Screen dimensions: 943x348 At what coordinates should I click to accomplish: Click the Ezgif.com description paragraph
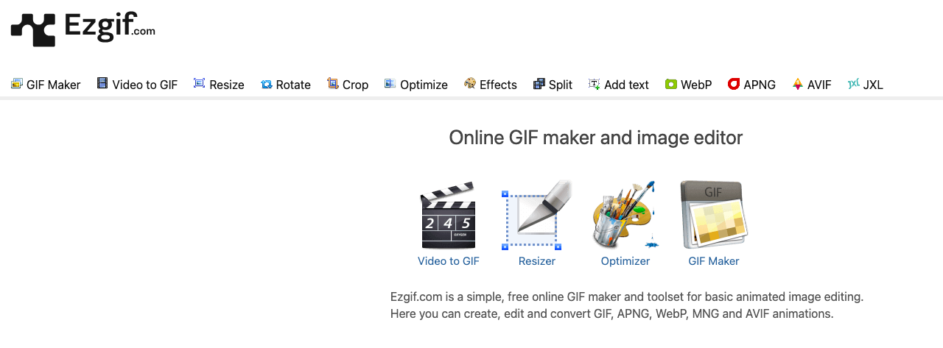point(627,305)
